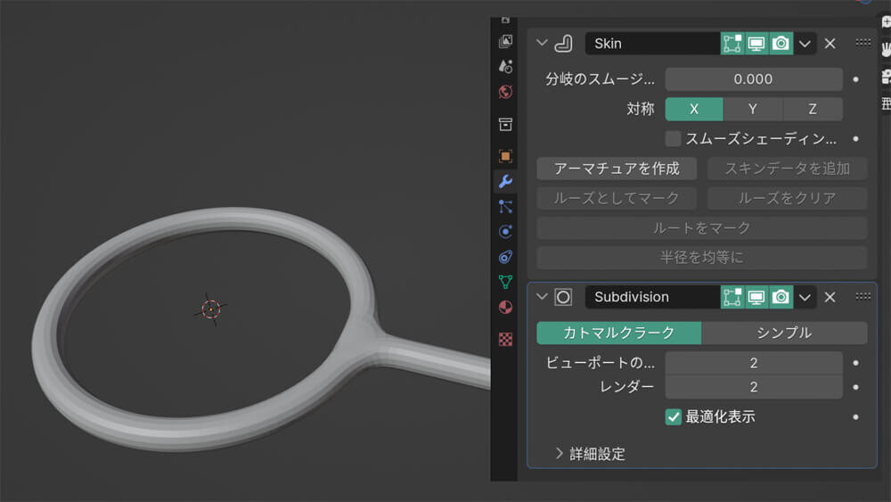
Task: Click アーマチュアを作成 button
Action: click(617, 169)
